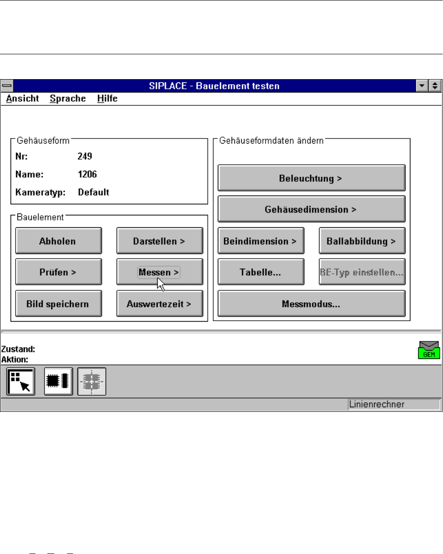Open the Ballabbildung > settings
Image resolution: width=443 pixels, height=554 pixels.
pyautogui.click(x=362, y=241)
